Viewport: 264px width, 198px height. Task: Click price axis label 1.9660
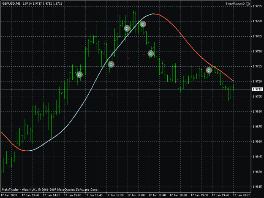click(x=257, y=142)
